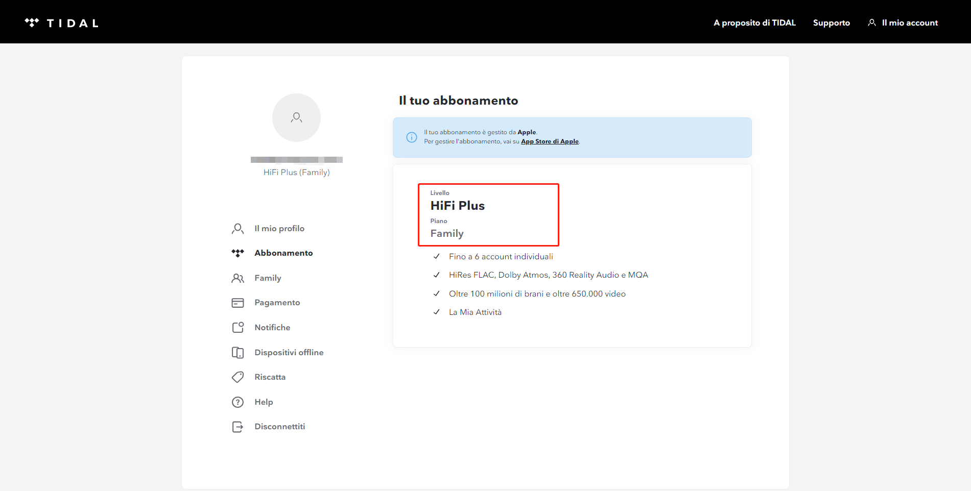Viewport: 971px width, 491px height.
Task: Click the checkmark beside La Mia Attività
Action: [437, 312]
